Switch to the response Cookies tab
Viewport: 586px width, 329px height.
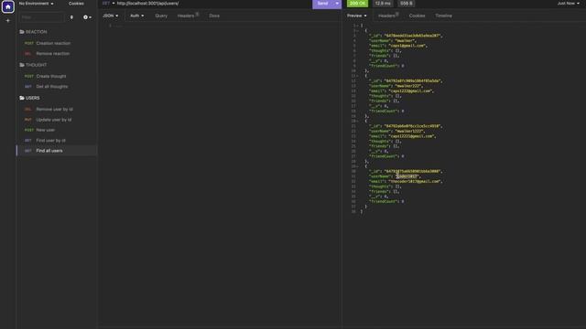point(417,16)
